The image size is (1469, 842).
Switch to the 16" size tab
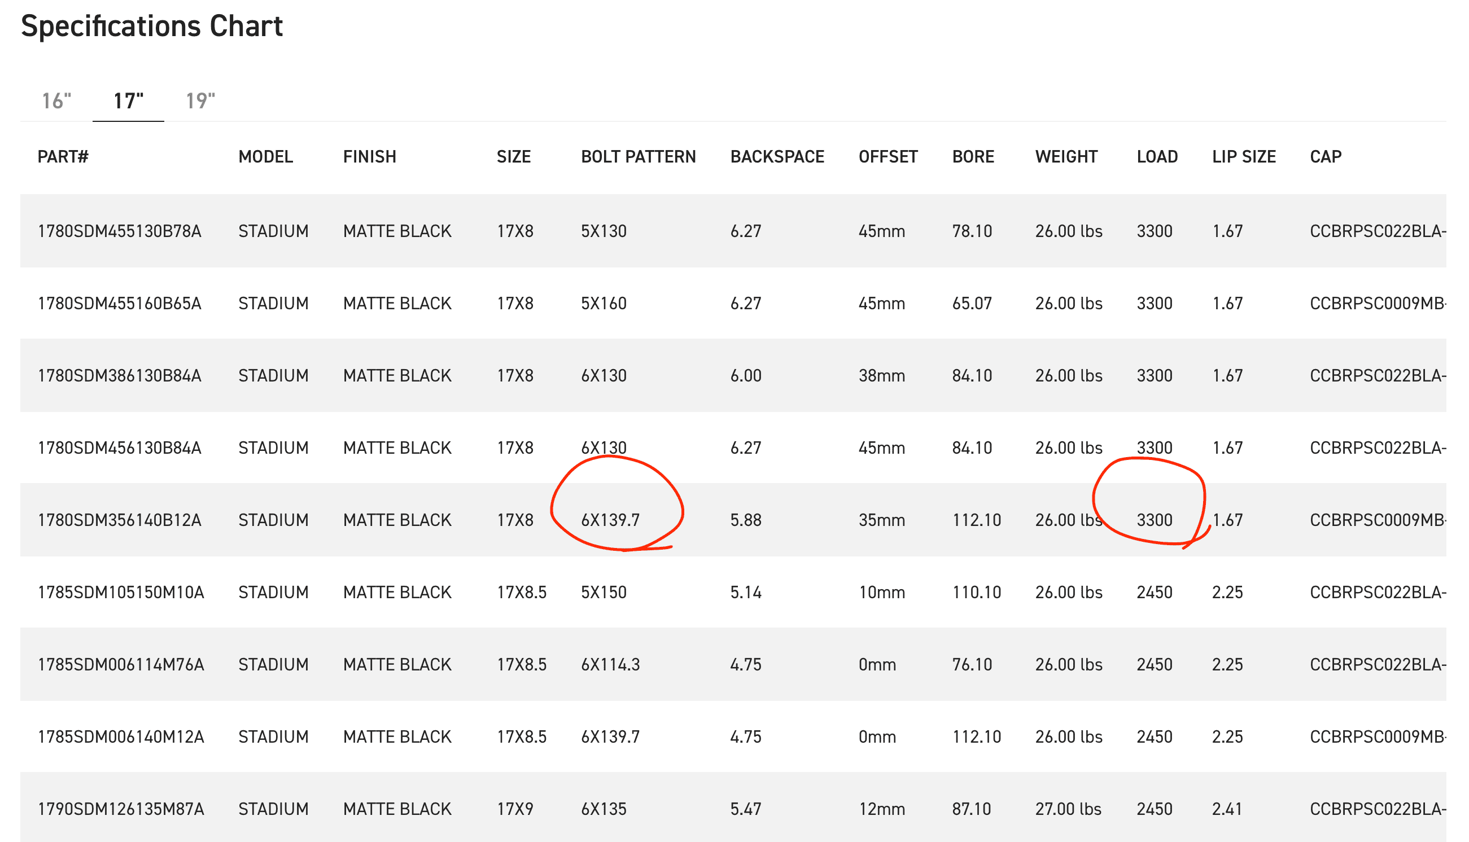(x=56, y=100)
